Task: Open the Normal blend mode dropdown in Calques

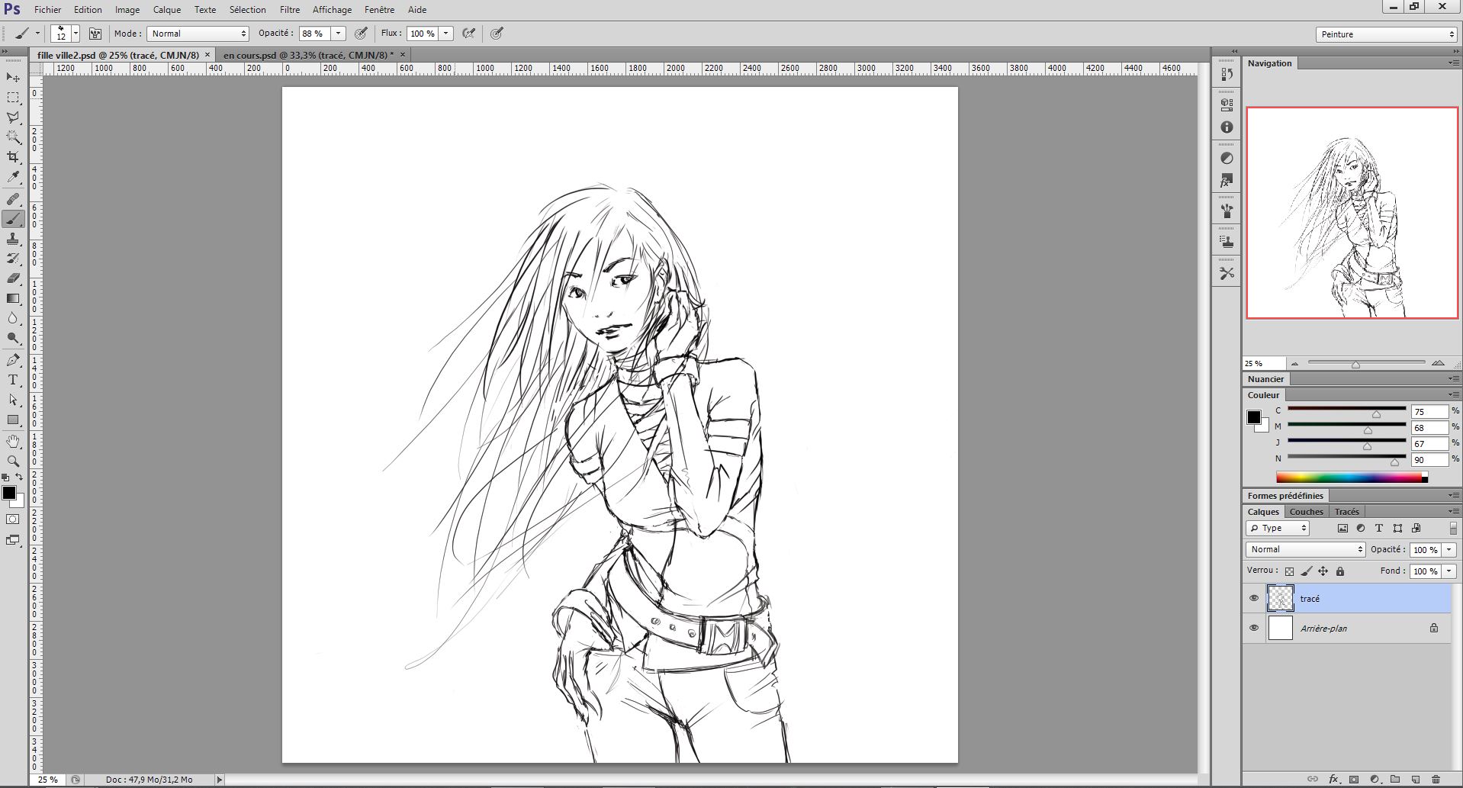Action: click(x=1304, y=549)
